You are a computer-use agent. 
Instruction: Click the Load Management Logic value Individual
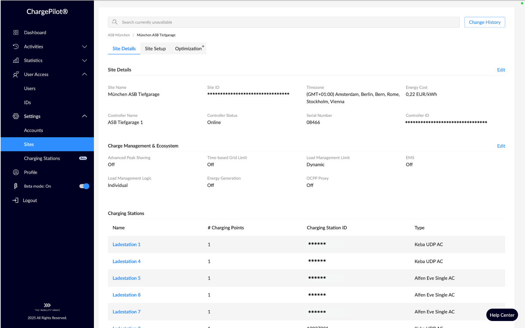118,185
